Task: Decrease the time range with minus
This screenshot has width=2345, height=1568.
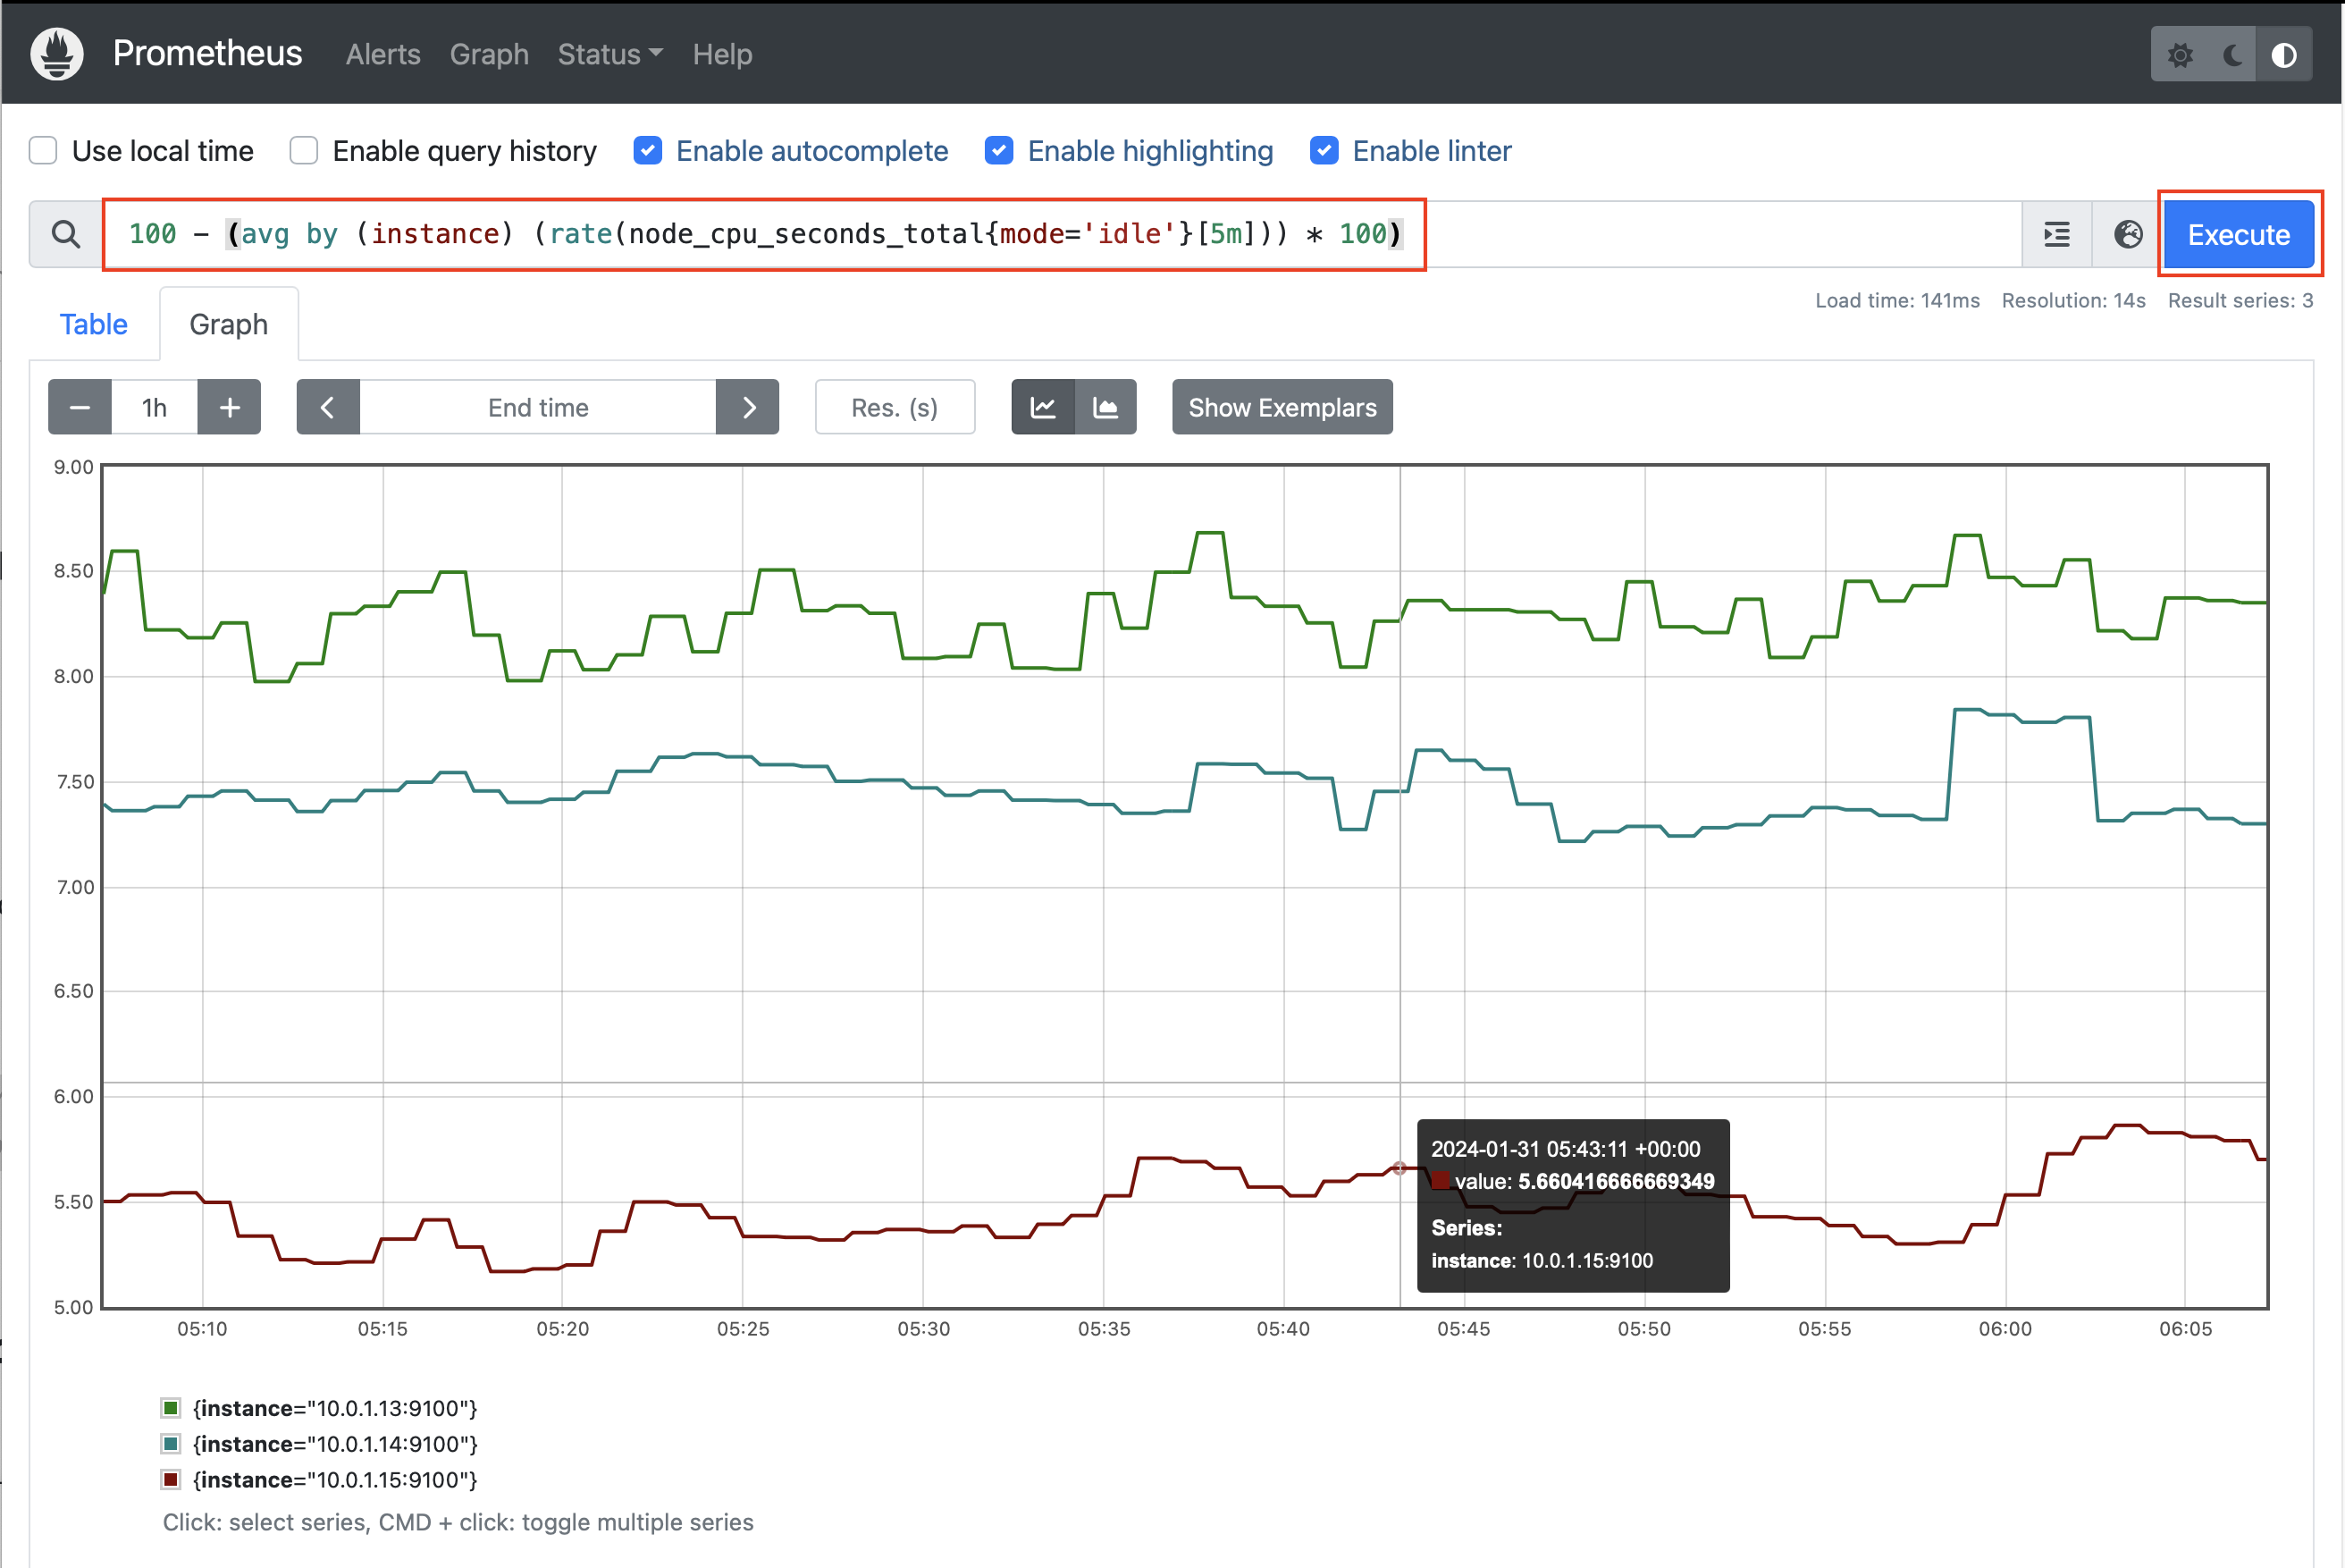Action: (80, 407)
